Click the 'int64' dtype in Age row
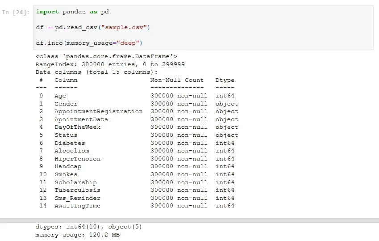379x241 pixels. tap(225, 96)
